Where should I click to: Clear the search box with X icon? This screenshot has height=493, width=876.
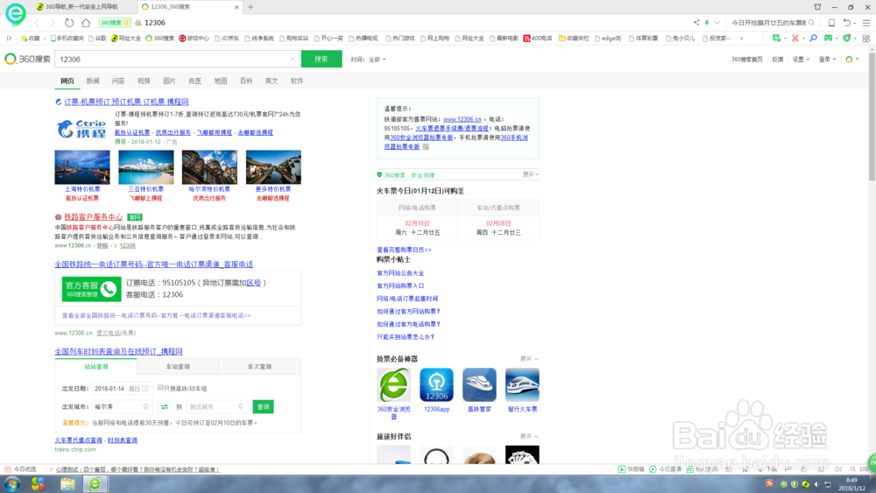(293, 59)
